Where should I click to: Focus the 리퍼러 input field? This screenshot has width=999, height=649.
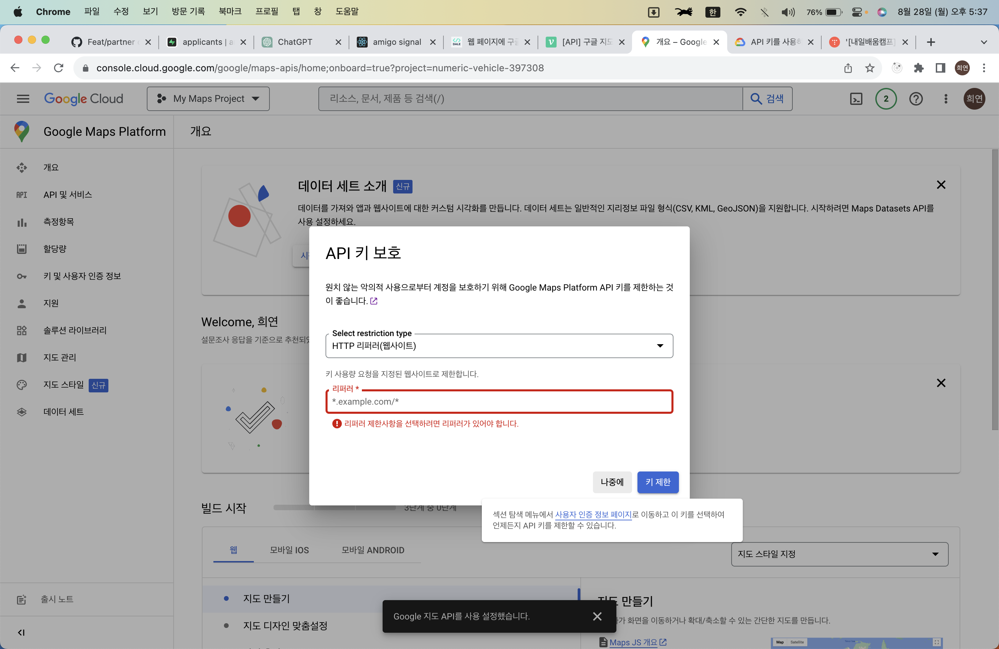499,402
